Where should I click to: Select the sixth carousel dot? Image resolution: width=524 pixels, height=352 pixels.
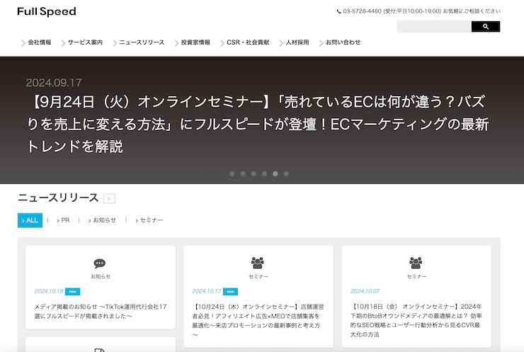(x=286, y=173)
